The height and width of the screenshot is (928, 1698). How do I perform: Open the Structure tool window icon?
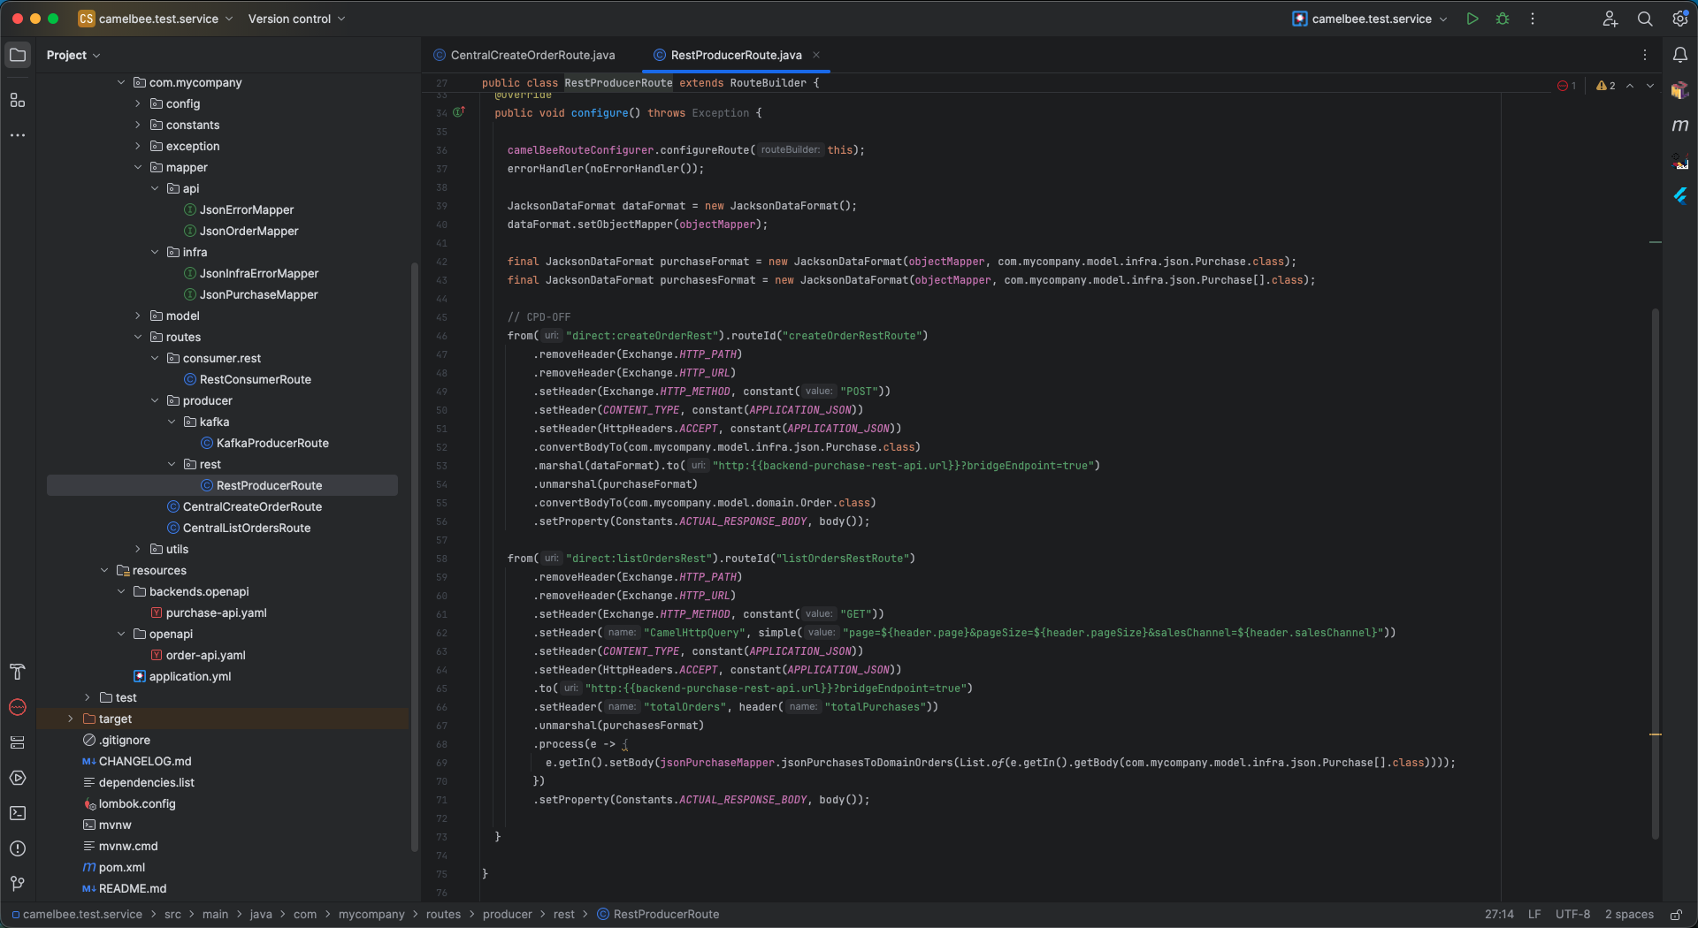tap(18, 101)
